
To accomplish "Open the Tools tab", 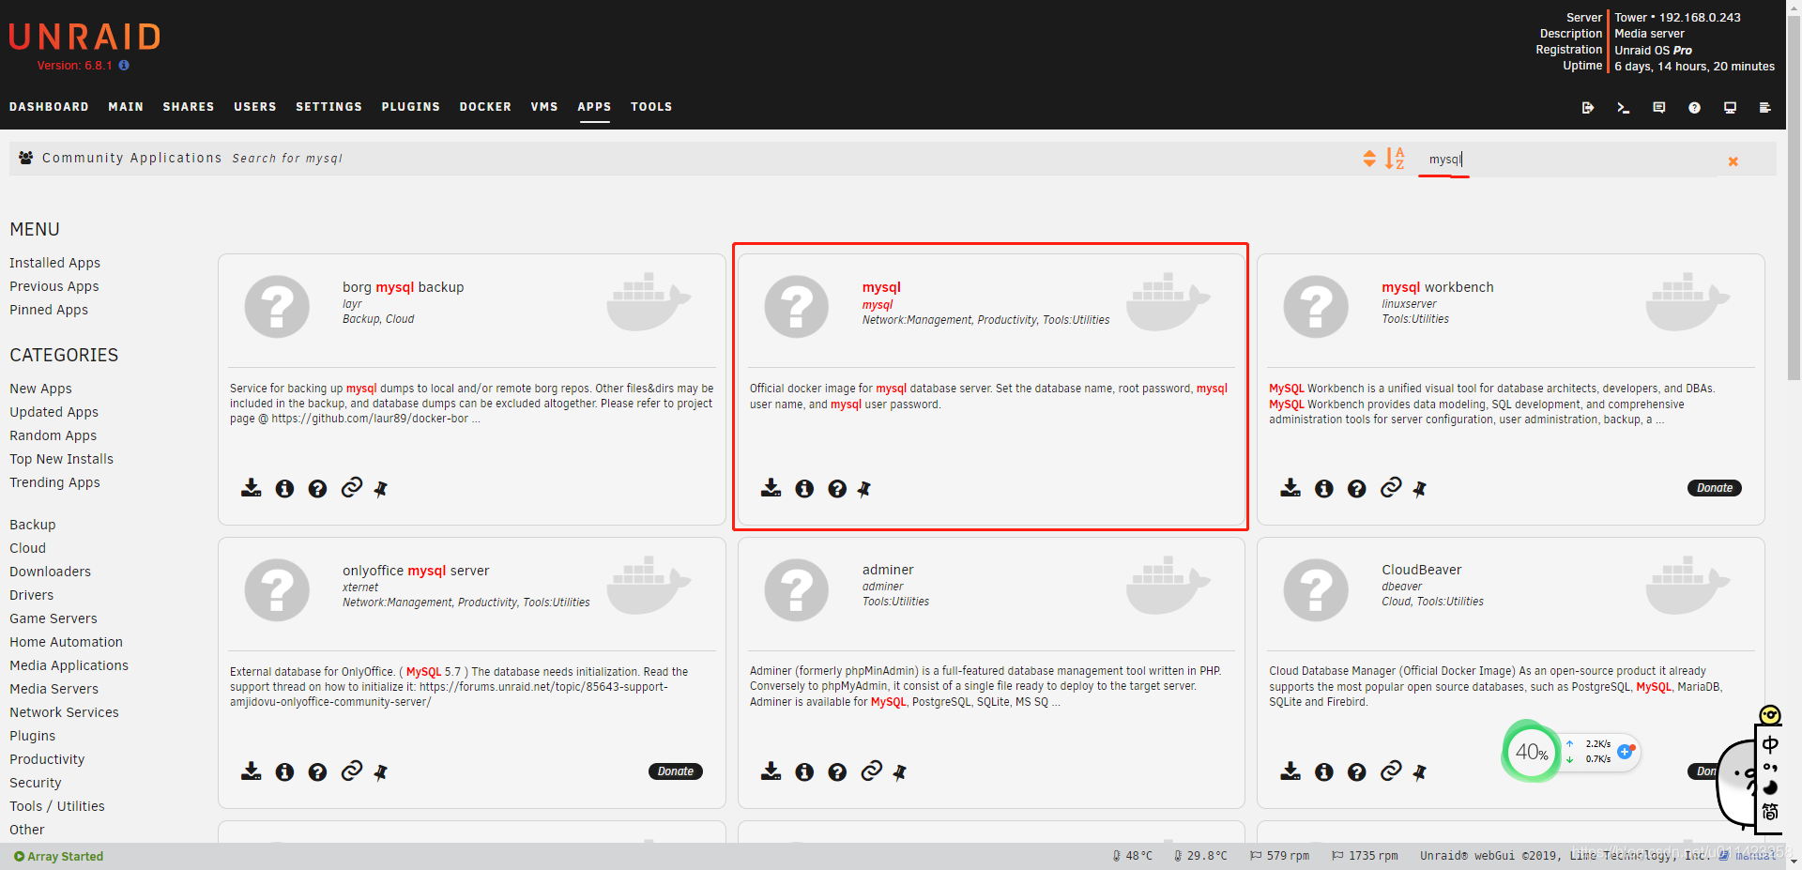I will point(651,107).
